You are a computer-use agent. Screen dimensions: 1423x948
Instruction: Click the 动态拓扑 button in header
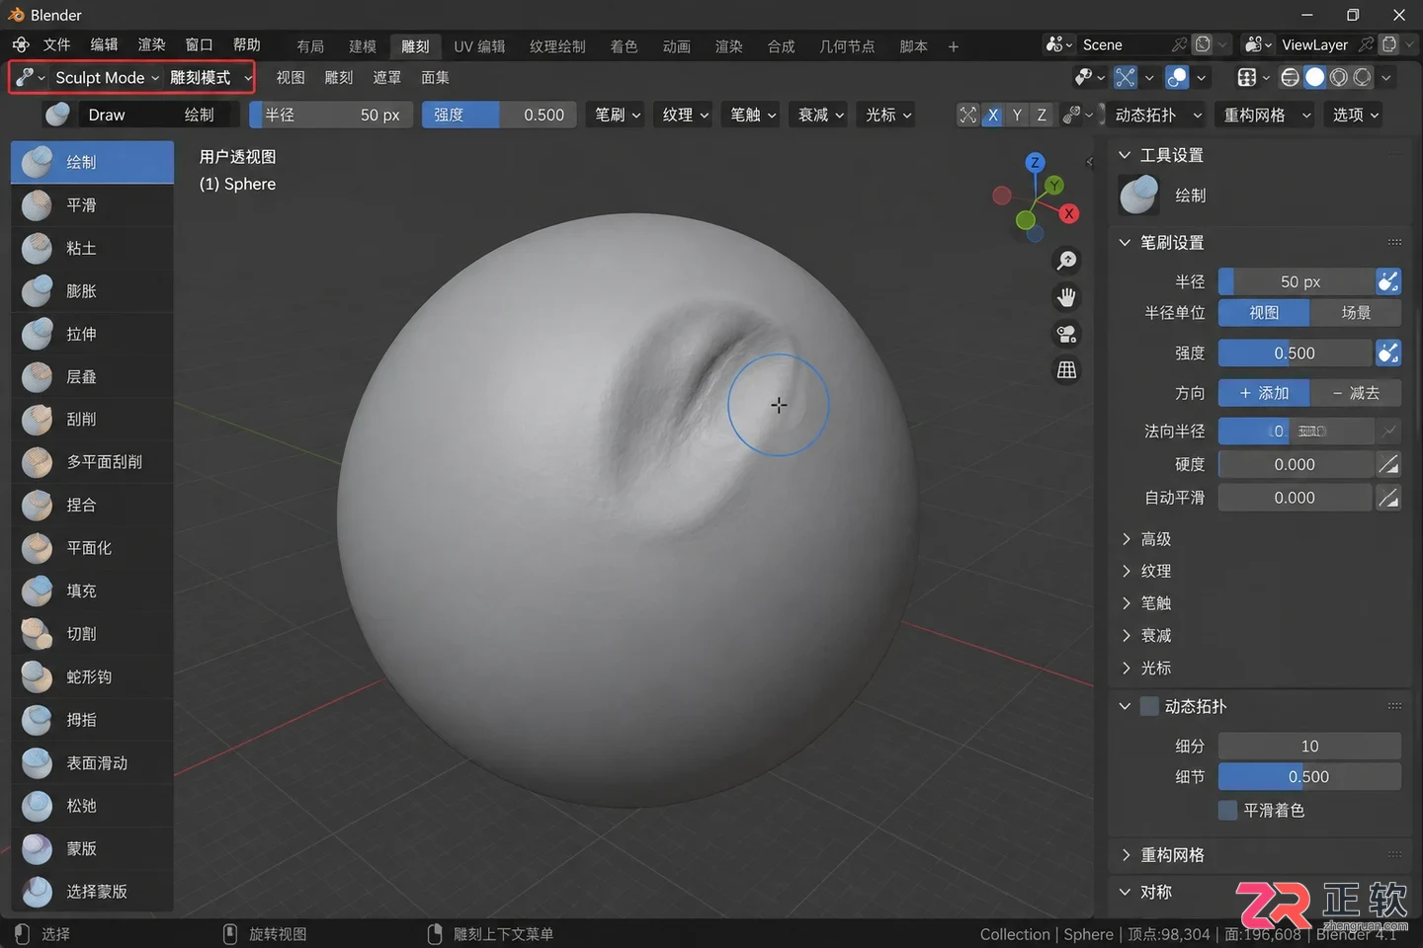pyautogui.click(x=1157, y=116)
